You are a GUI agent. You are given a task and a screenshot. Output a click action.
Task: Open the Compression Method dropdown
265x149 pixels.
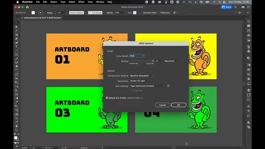point(142,76)
